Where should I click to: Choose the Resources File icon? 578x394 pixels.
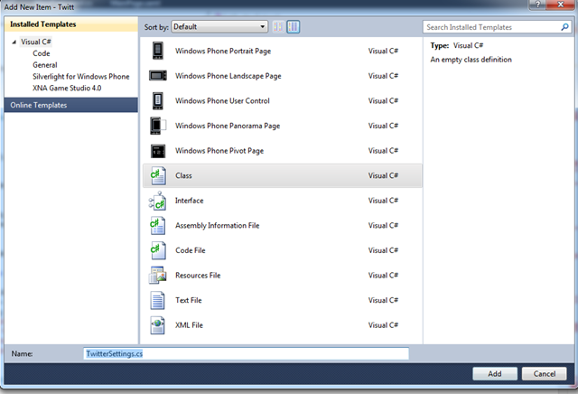pos(158,276)
